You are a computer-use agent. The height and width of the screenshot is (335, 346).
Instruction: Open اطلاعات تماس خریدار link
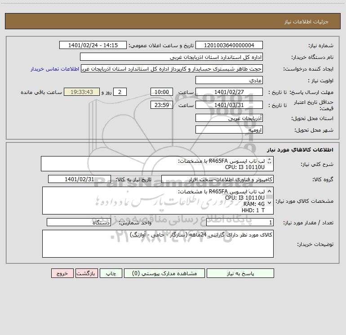click(x=55, y=69)
